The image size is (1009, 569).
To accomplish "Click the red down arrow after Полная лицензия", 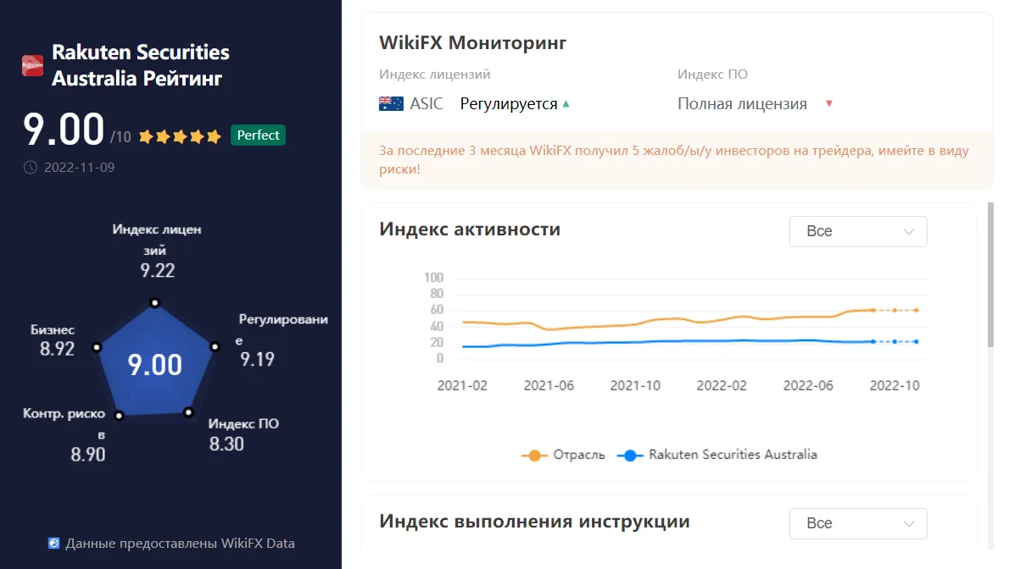I will [x=829, y=103].
